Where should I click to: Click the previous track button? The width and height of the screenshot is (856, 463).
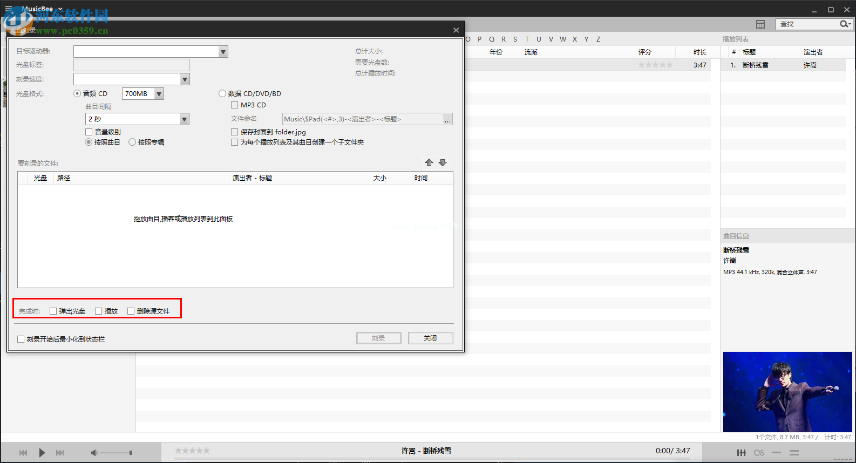click(23, 453)
